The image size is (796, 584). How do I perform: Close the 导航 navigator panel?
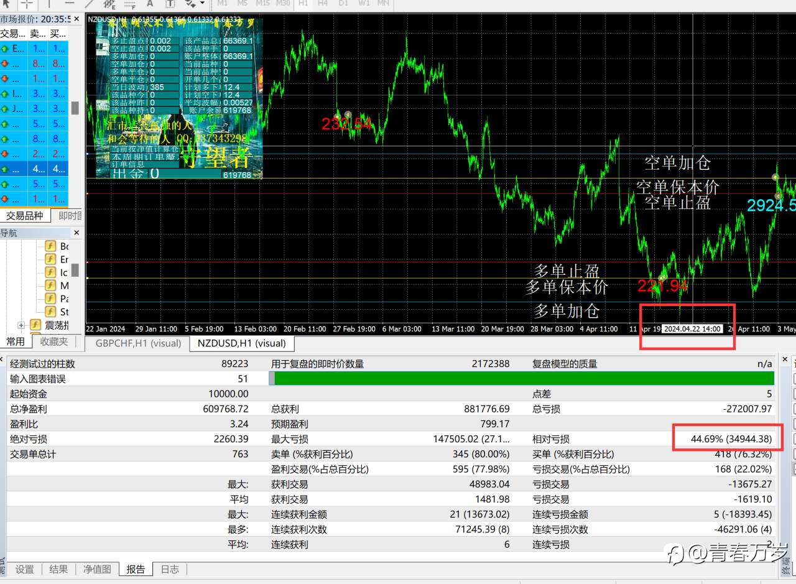[x=76, y=233]
